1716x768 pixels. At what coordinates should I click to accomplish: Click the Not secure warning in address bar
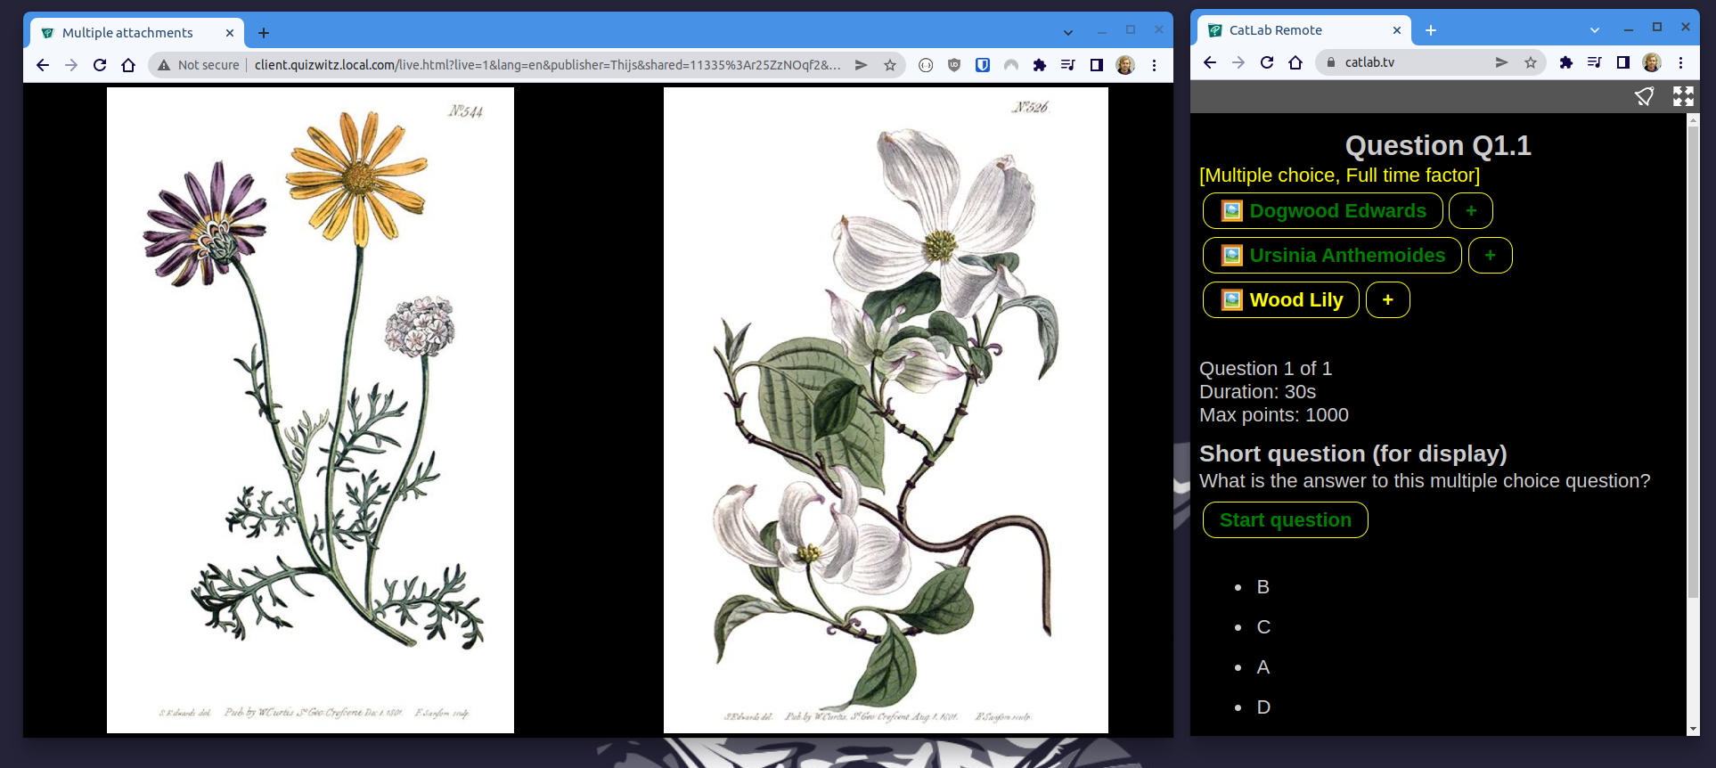point(199,65)
